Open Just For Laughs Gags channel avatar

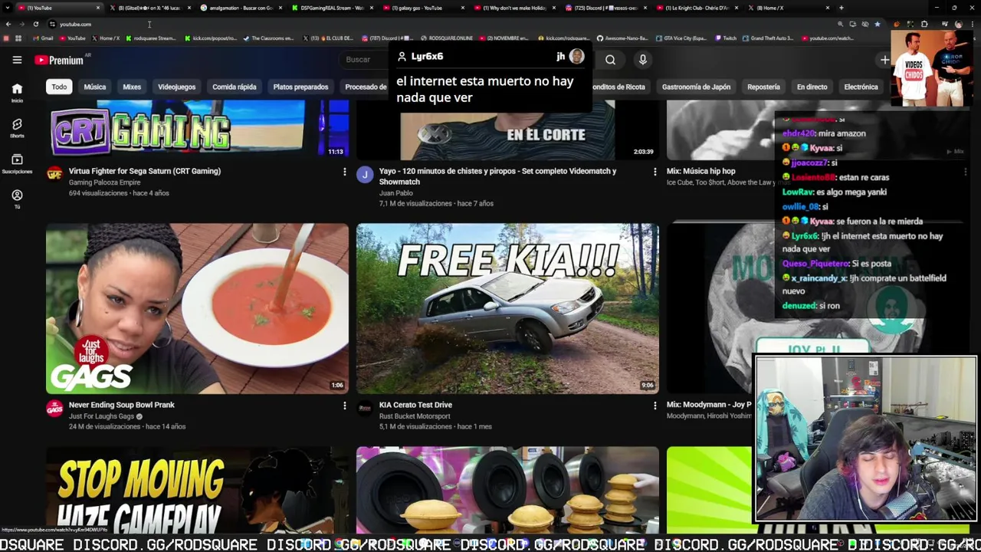click(54, 408)
